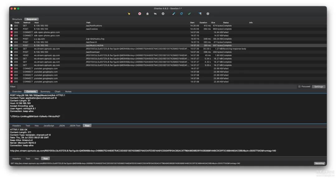Sort by the Duration column header
The image size is (336, 178).
[x=203, y=23]
